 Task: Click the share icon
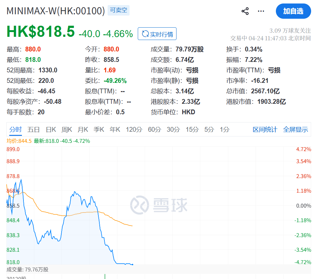[x=245, y=11]
